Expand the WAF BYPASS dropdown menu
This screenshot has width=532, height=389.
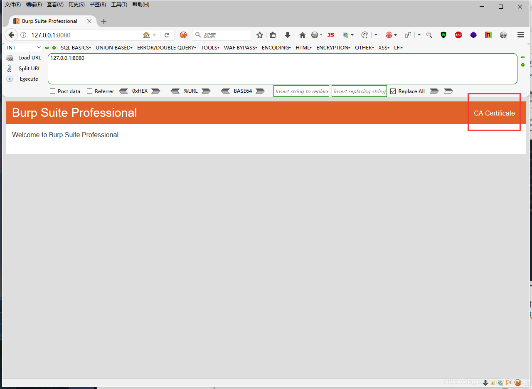tap(240, 48)
